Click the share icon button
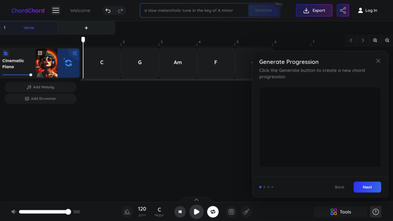 pos(343,10)
